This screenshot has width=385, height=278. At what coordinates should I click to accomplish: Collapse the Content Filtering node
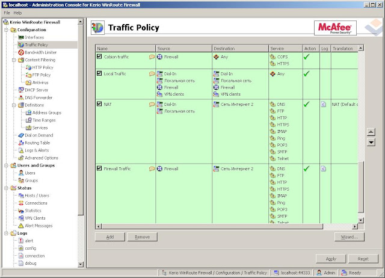[x=14, y=60]
